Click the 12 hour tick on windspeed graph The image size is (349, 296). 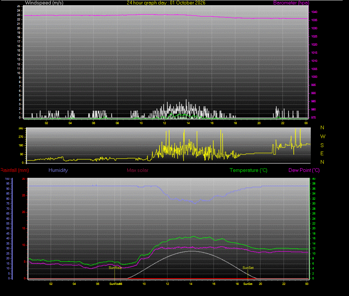click(164, 123)
